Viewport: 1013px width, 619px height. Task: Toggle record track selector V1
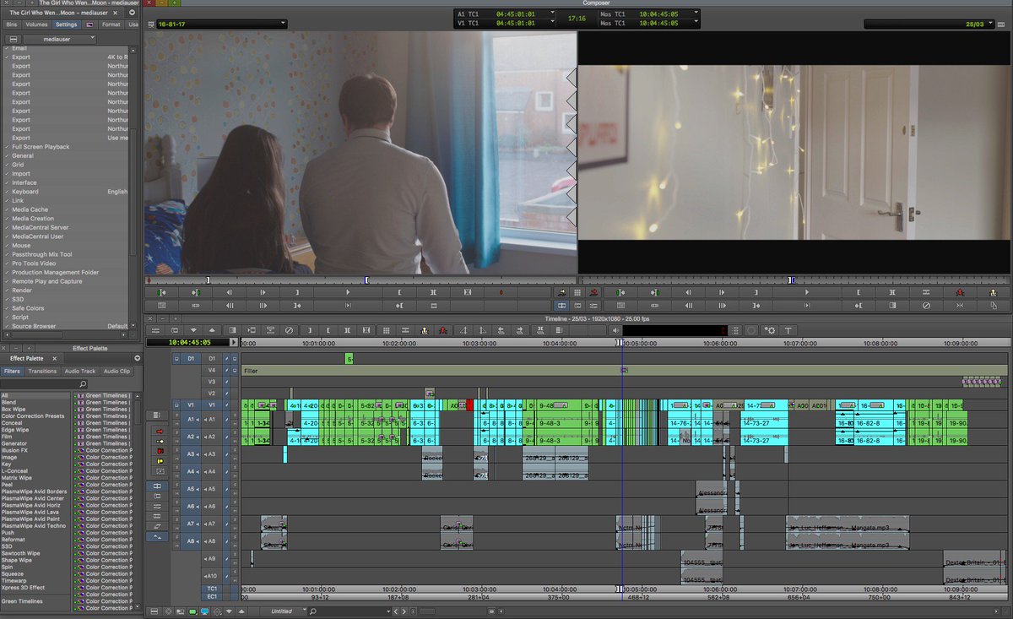[212, 405]
